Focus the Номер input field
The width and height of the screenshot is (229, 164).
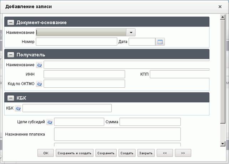77,42
